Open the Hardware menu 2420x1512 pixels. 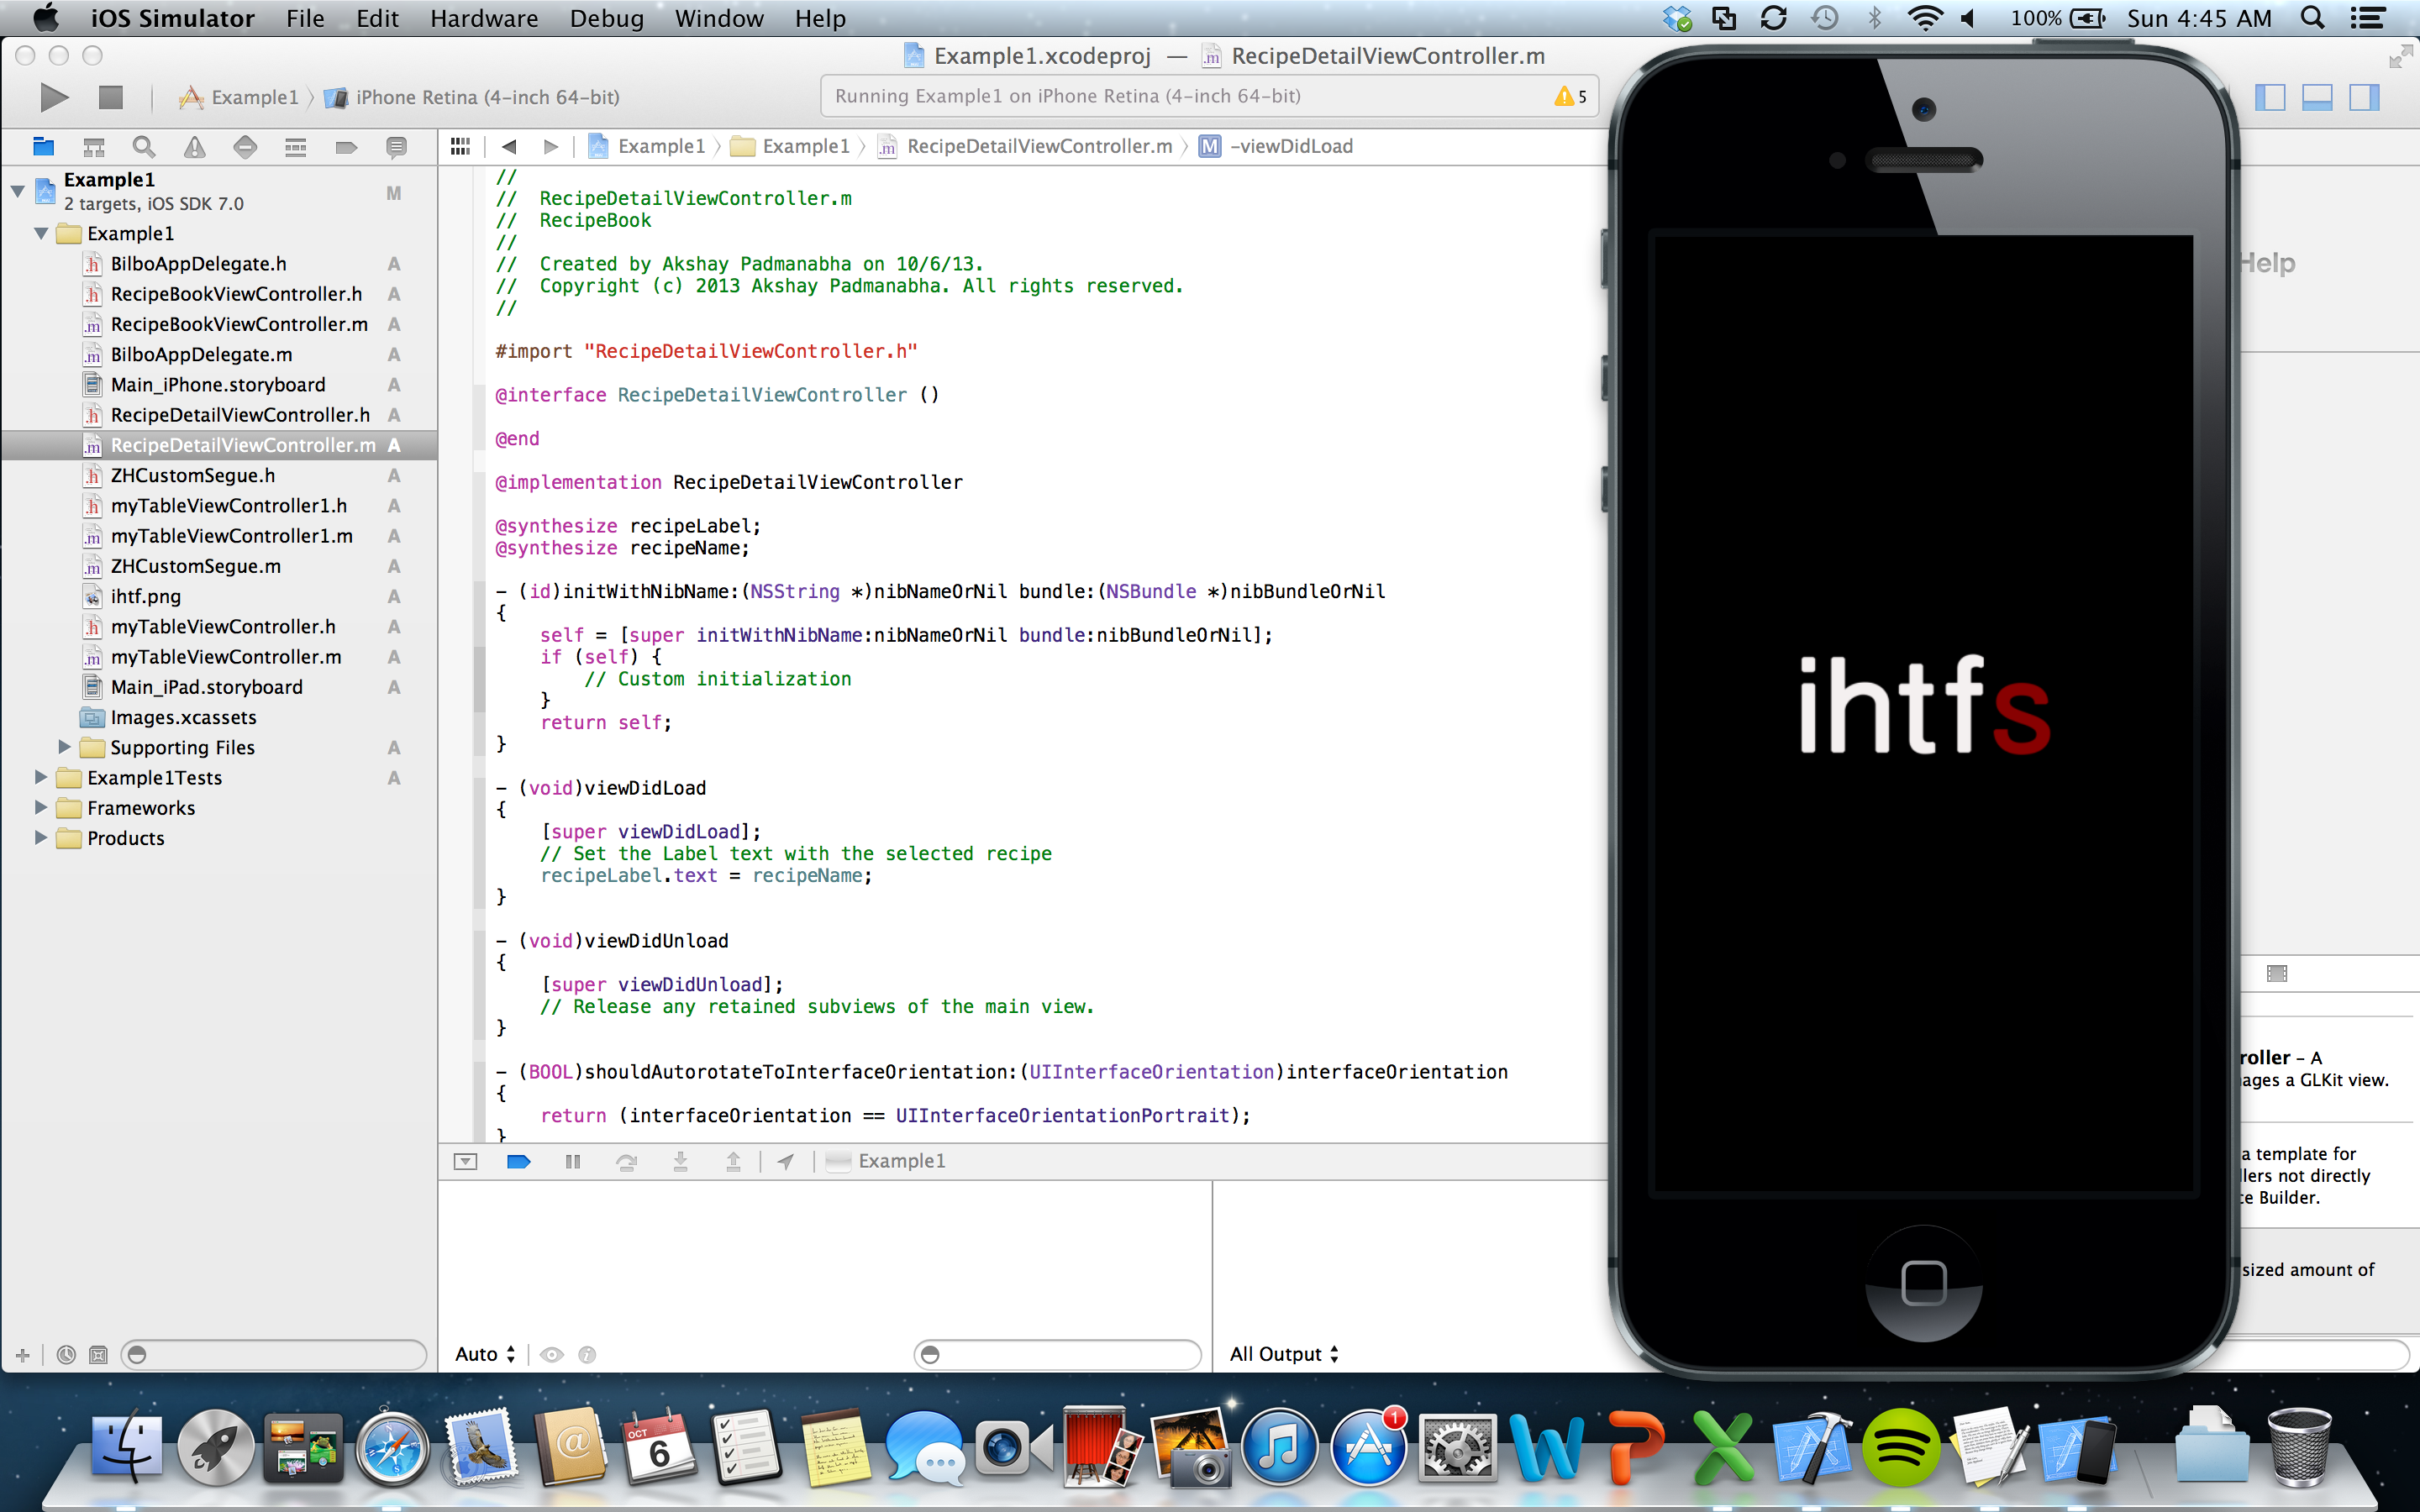pos(483,18)
